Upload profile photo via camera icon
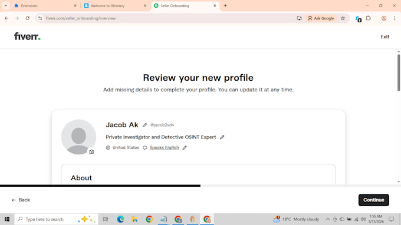Viewport: 401px width, 225px height. tap(91, 152)
